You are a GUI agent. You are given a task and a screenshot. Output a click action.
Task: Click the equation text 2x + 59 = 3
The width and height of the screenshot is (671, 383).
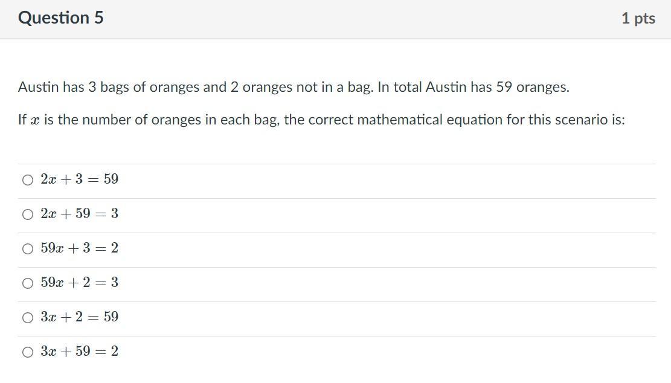click(x=79, y=214)
